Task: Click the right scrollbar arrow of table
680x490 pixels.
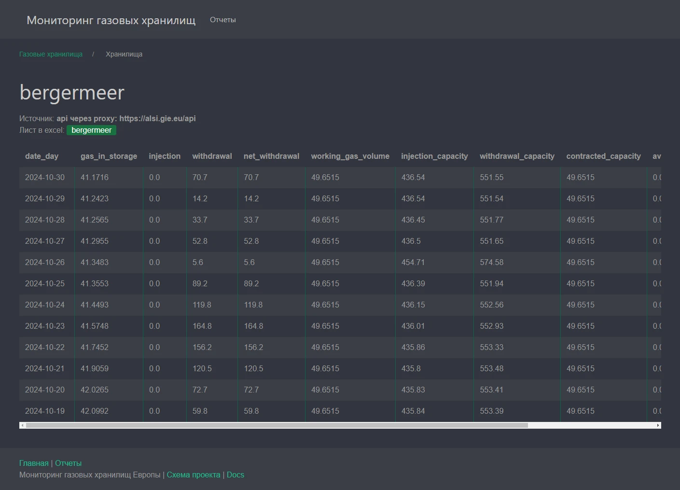Action: pyautogui.click(x=658, y=425)
